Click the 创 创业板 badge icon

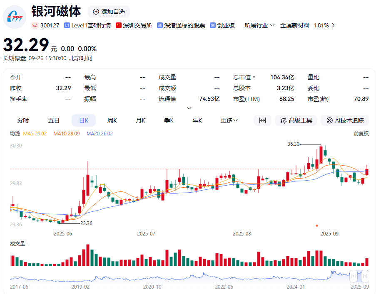pyautogui.click(x=212, y=25)
